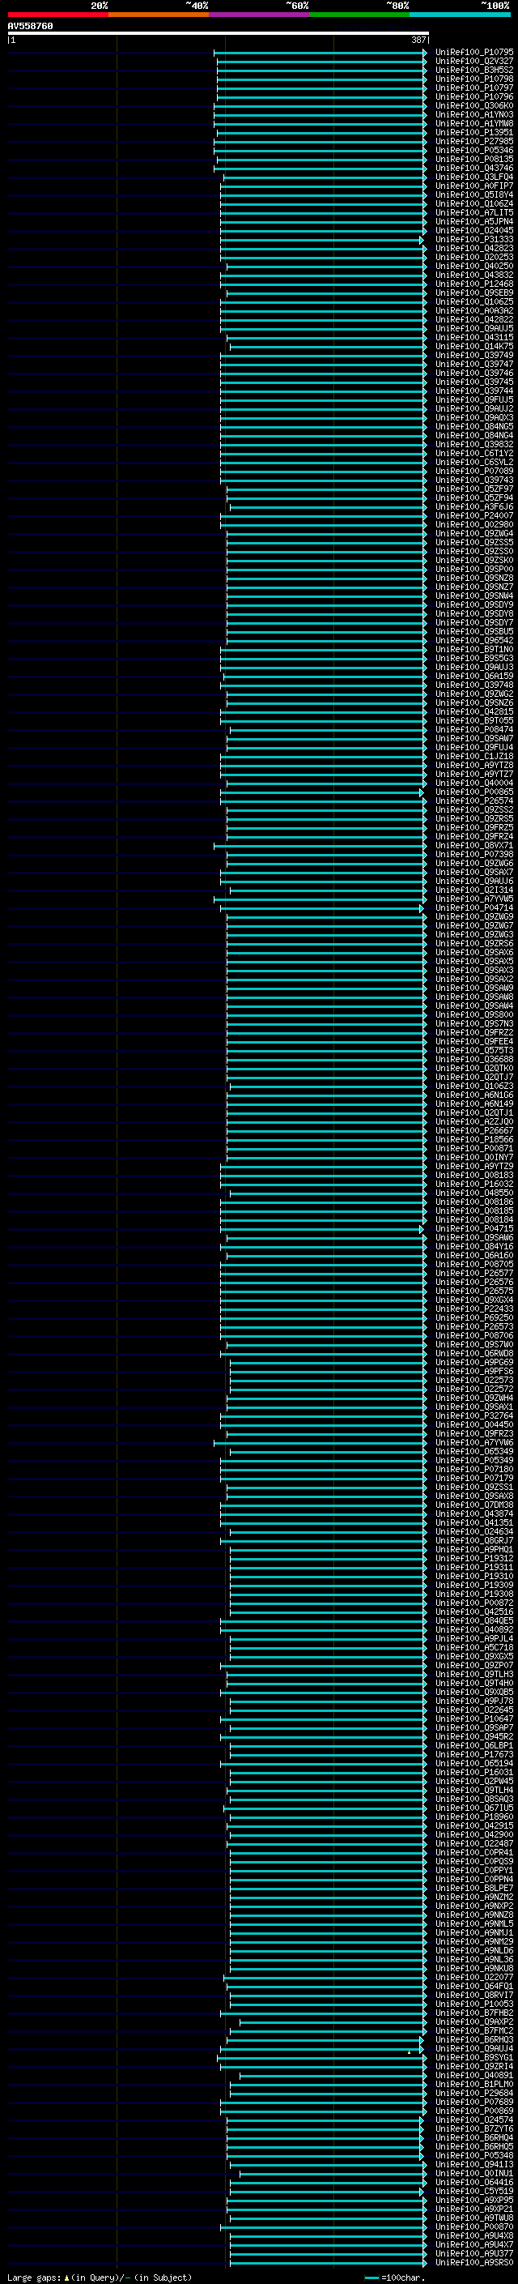Screen dimensions: 518x2284
Task: Select hit UniRef100_A0FIP7
Action: click(x=474, y=186)
